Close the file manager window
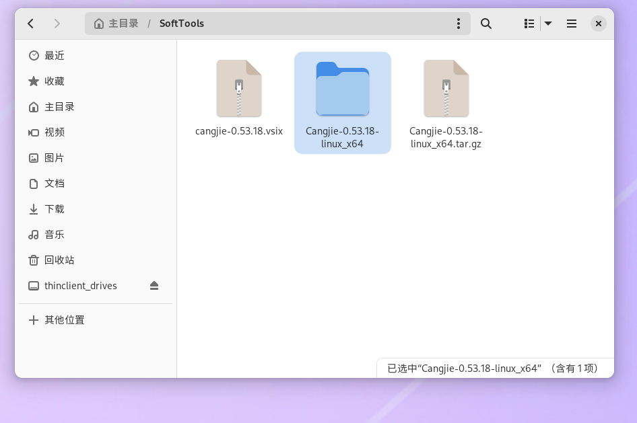This screenshot has width=637, height=423. 599,24
